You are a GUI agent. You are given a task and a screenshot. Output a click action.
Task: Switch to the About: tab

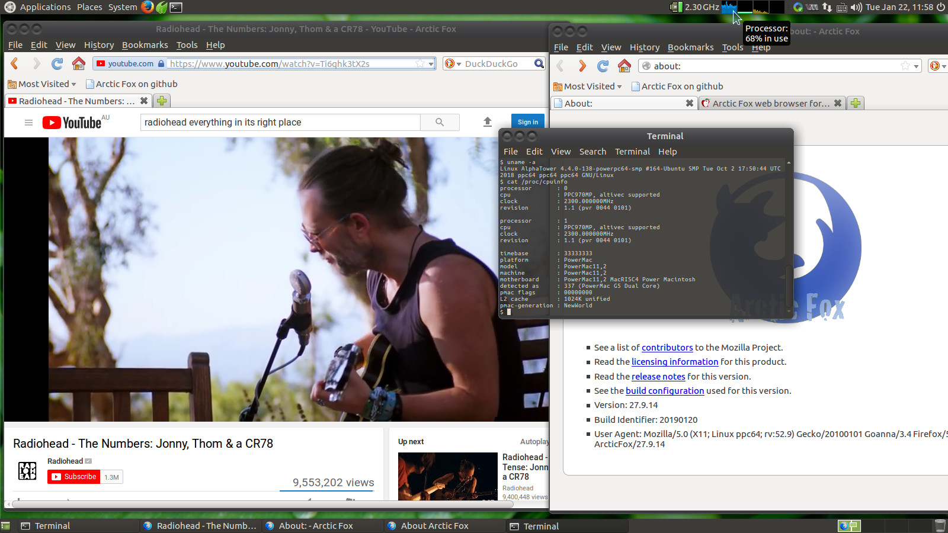point(624,103)
